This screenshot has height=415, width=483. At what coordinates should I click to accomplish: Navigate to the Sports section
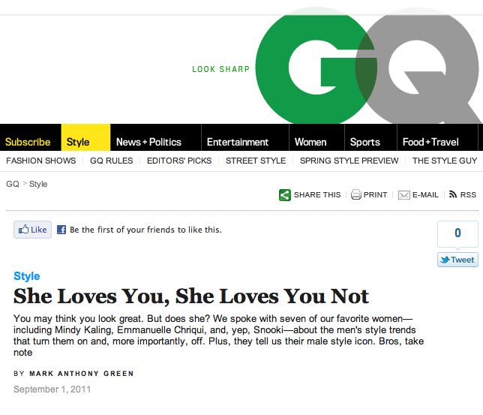tap(364, 142)
